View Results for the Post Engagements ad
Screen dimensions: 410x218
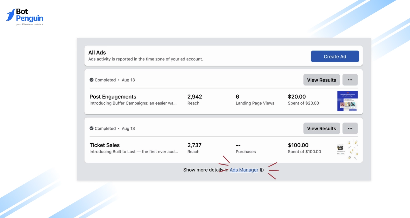[x=322, y=80]
